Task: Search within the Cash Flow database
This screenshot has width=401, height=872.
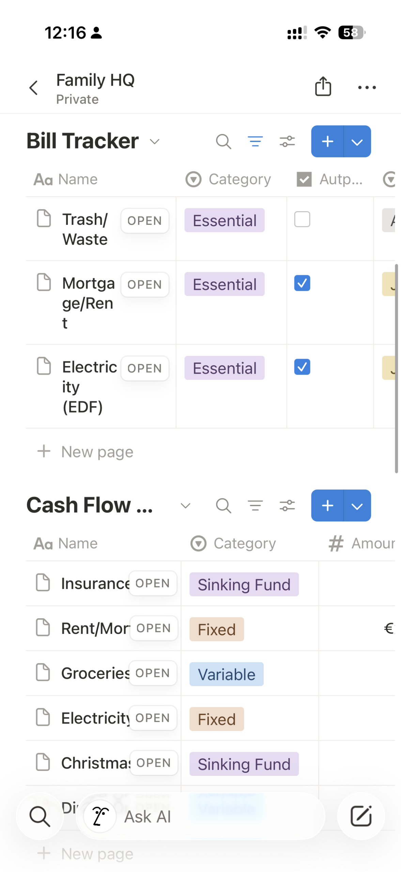Action: [x=223, y=505]
